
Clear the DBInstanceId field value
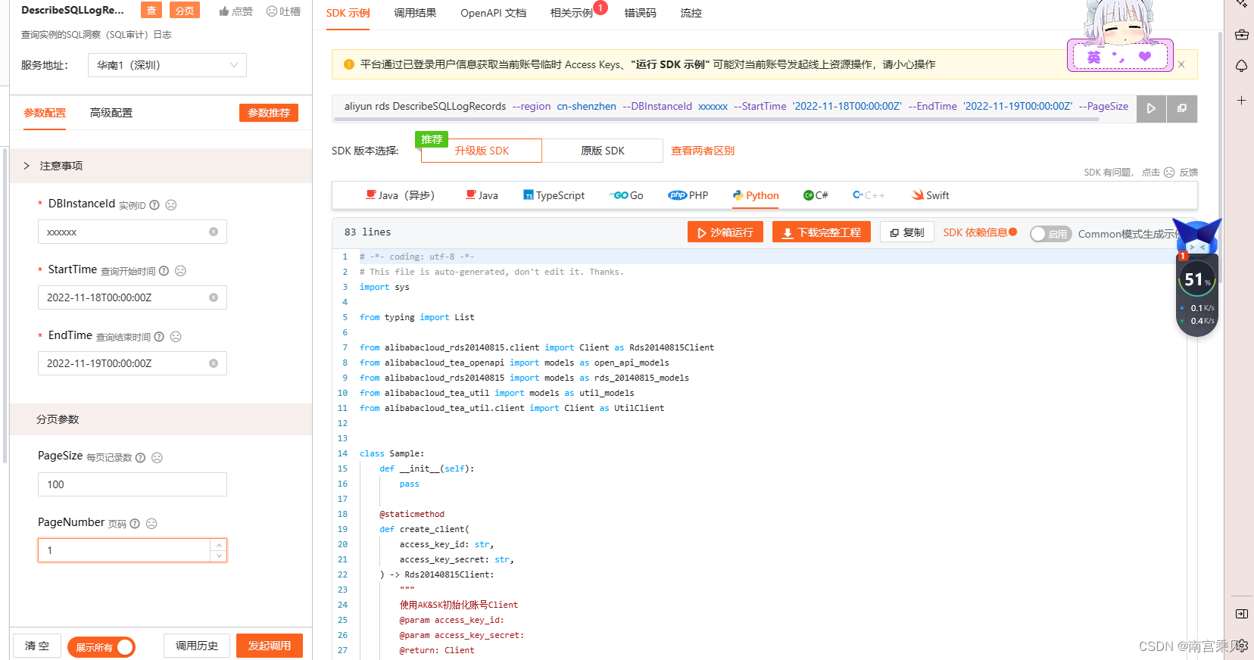(214, 232)
